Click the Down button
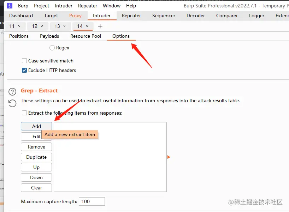Viewport: 289px width, 212px height. 36,177
